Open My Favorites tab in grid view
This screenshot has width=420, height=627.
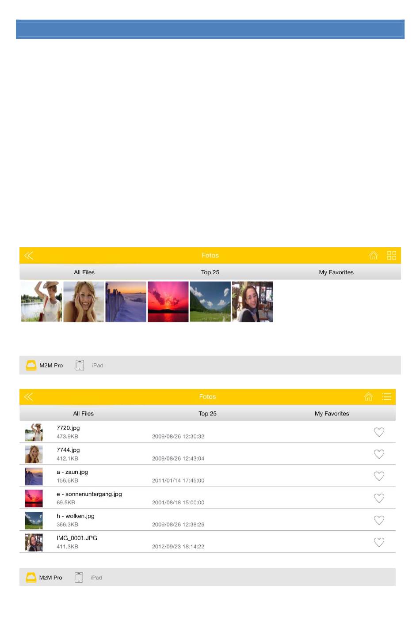click(336, 272)
